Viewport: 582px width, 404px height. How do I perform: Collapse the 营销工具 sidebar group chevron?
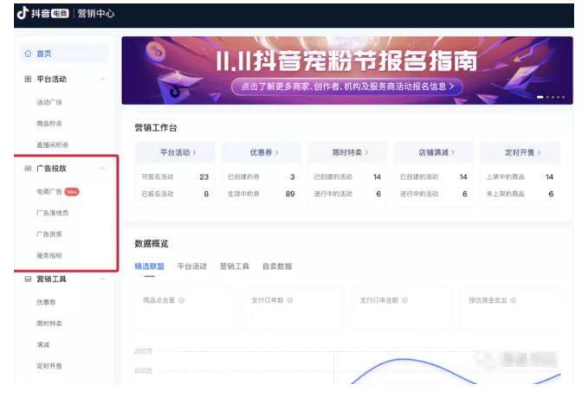pyautogui.click(x=102, y=279)
